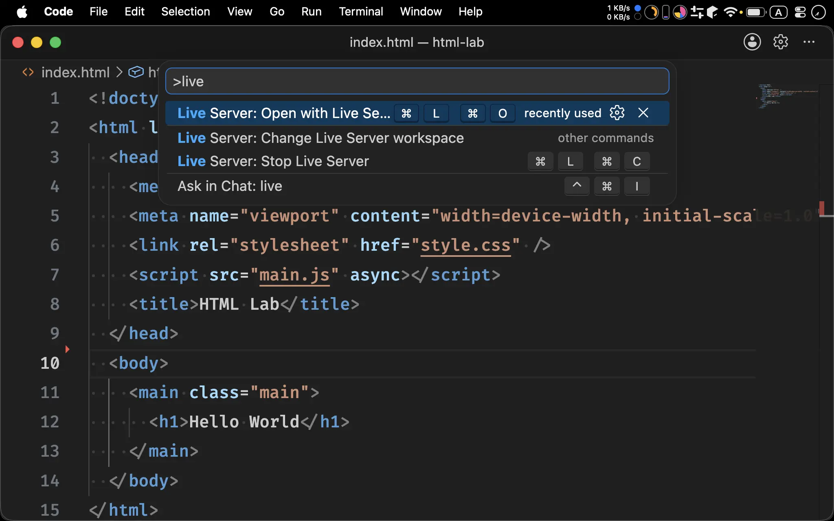Expand the breadcrumb chevron after index.html
The width and height of the screenshot is (834, 521).
[x=119, y=72]
